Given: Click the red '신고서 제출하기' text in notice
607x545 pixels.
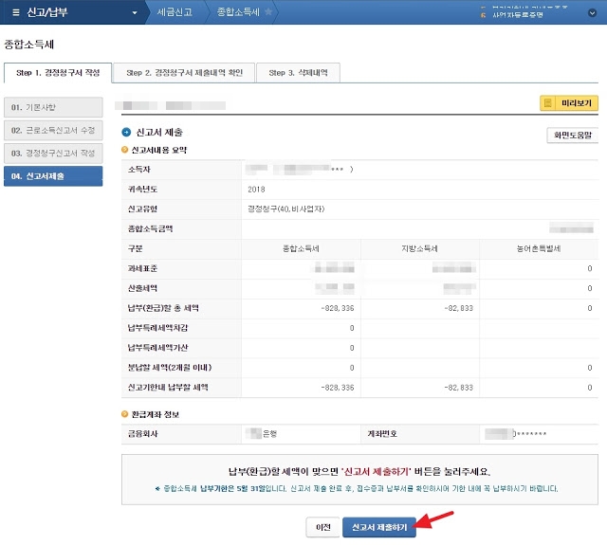Looking at the screenshot, I should coord(376,471).
